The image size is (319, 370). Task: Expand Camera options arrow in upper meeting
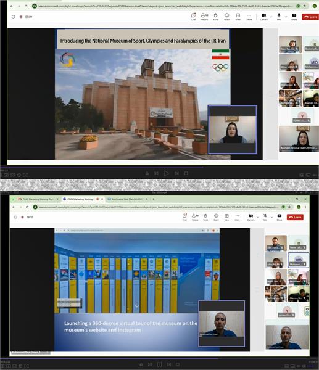click(x=271, y=17)
